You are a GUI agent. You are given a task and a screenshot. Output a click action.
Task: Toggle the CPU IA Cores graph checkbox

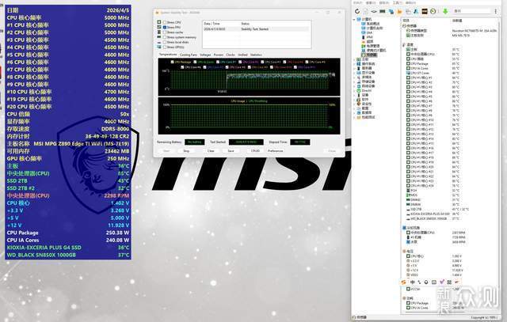pos(195,62)
